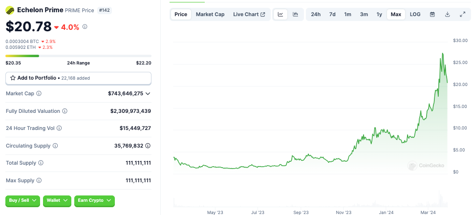
Task: Click the $30.00 axis label
Action: pyautogui.click(x=460, y=41)
